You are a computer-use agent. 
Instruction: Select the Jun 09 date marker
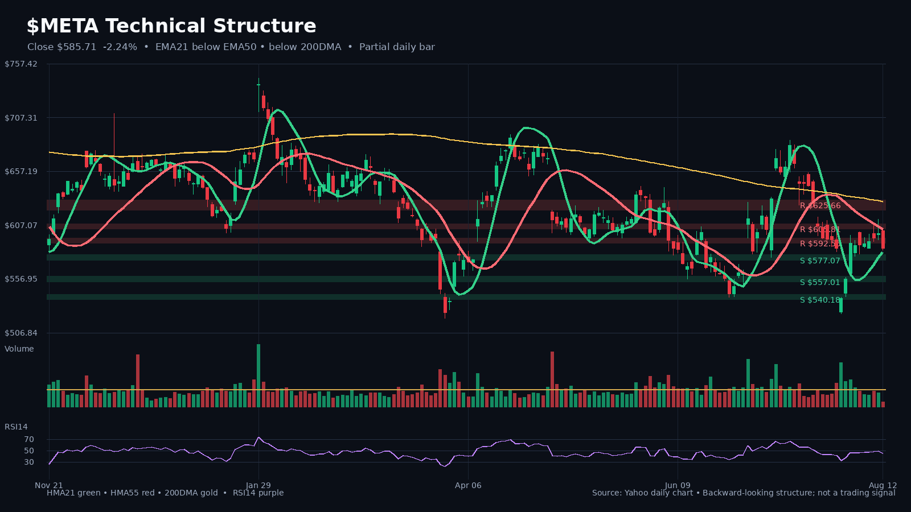pyautogui.click(x=678, y=485)
